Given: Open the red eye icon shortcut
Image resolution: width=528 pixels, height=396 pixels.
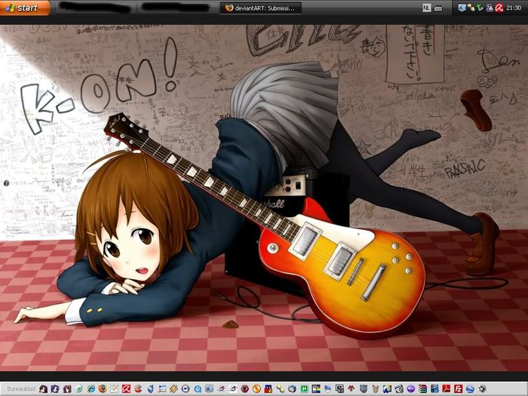Looking at the screenshot, I should 245,389.
